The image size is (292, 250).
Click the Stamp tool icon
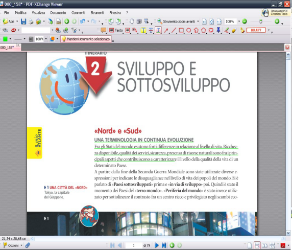(242, 30)
